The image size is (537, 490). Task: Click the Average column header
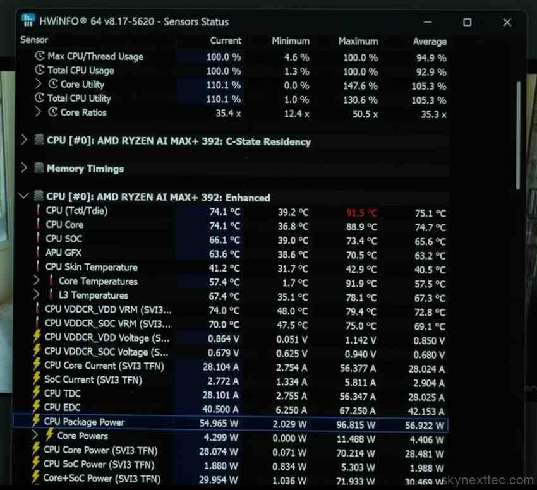pos(430,42)
